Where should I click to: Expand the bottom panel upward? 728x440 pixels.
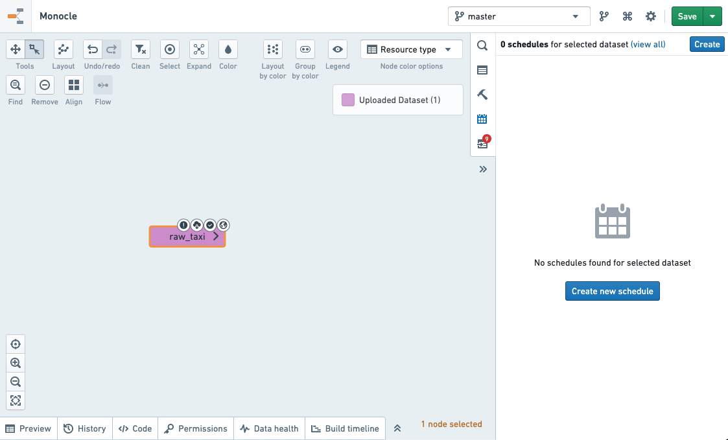397,428
